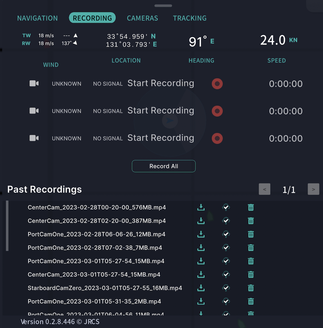The height and width of the screenshot is (328, 323).
Task: Delete PortCamOne 2MB recording
Action: 251,302
